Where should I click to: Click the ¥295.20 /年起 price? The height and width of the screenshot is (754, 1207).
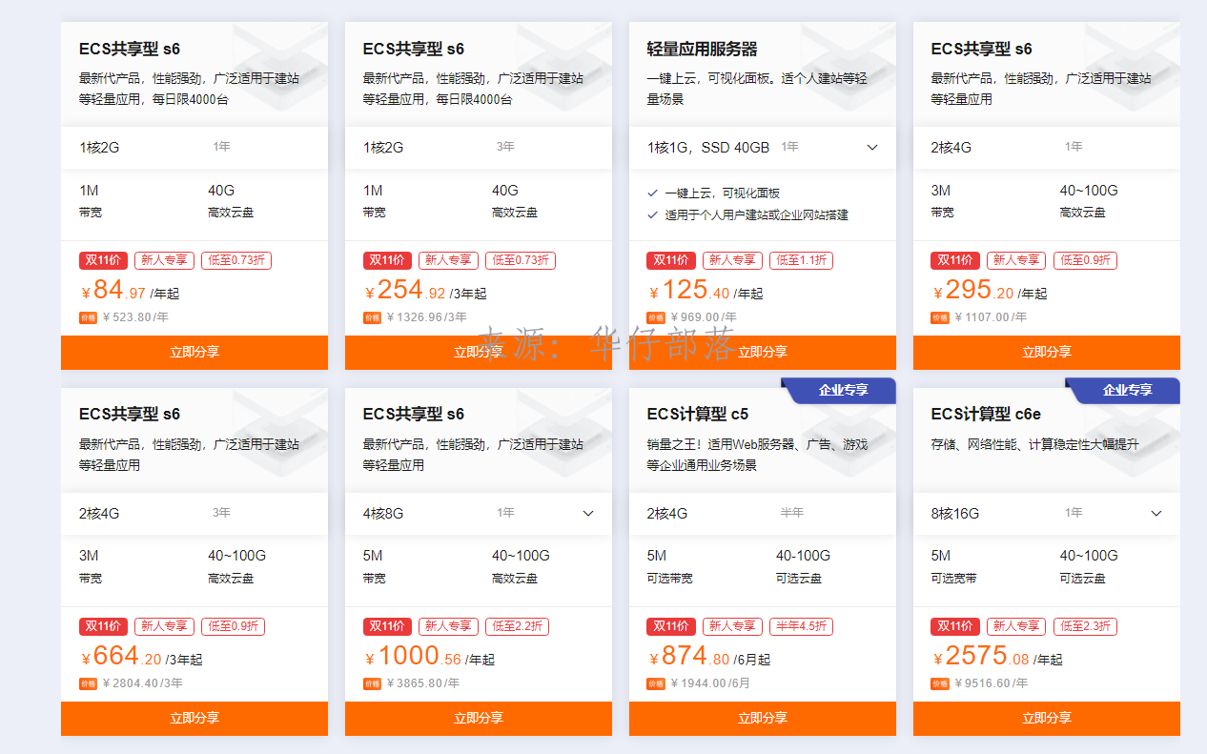click(x=991, y=290)
